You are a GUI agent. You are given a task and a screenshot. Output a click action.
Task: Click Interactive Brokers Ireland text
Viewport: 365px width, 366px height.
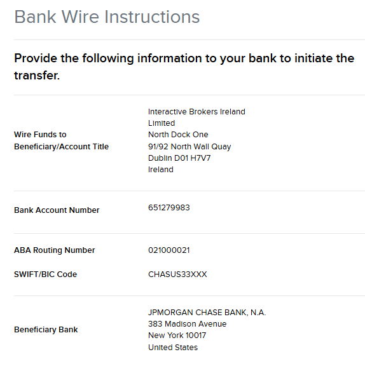(x=196, y=112)
